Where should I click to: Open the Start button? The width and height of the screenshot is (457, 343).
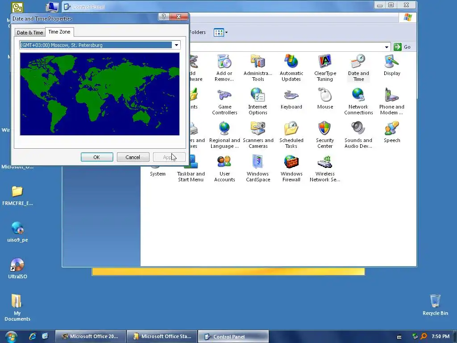(x=11, y=337)
